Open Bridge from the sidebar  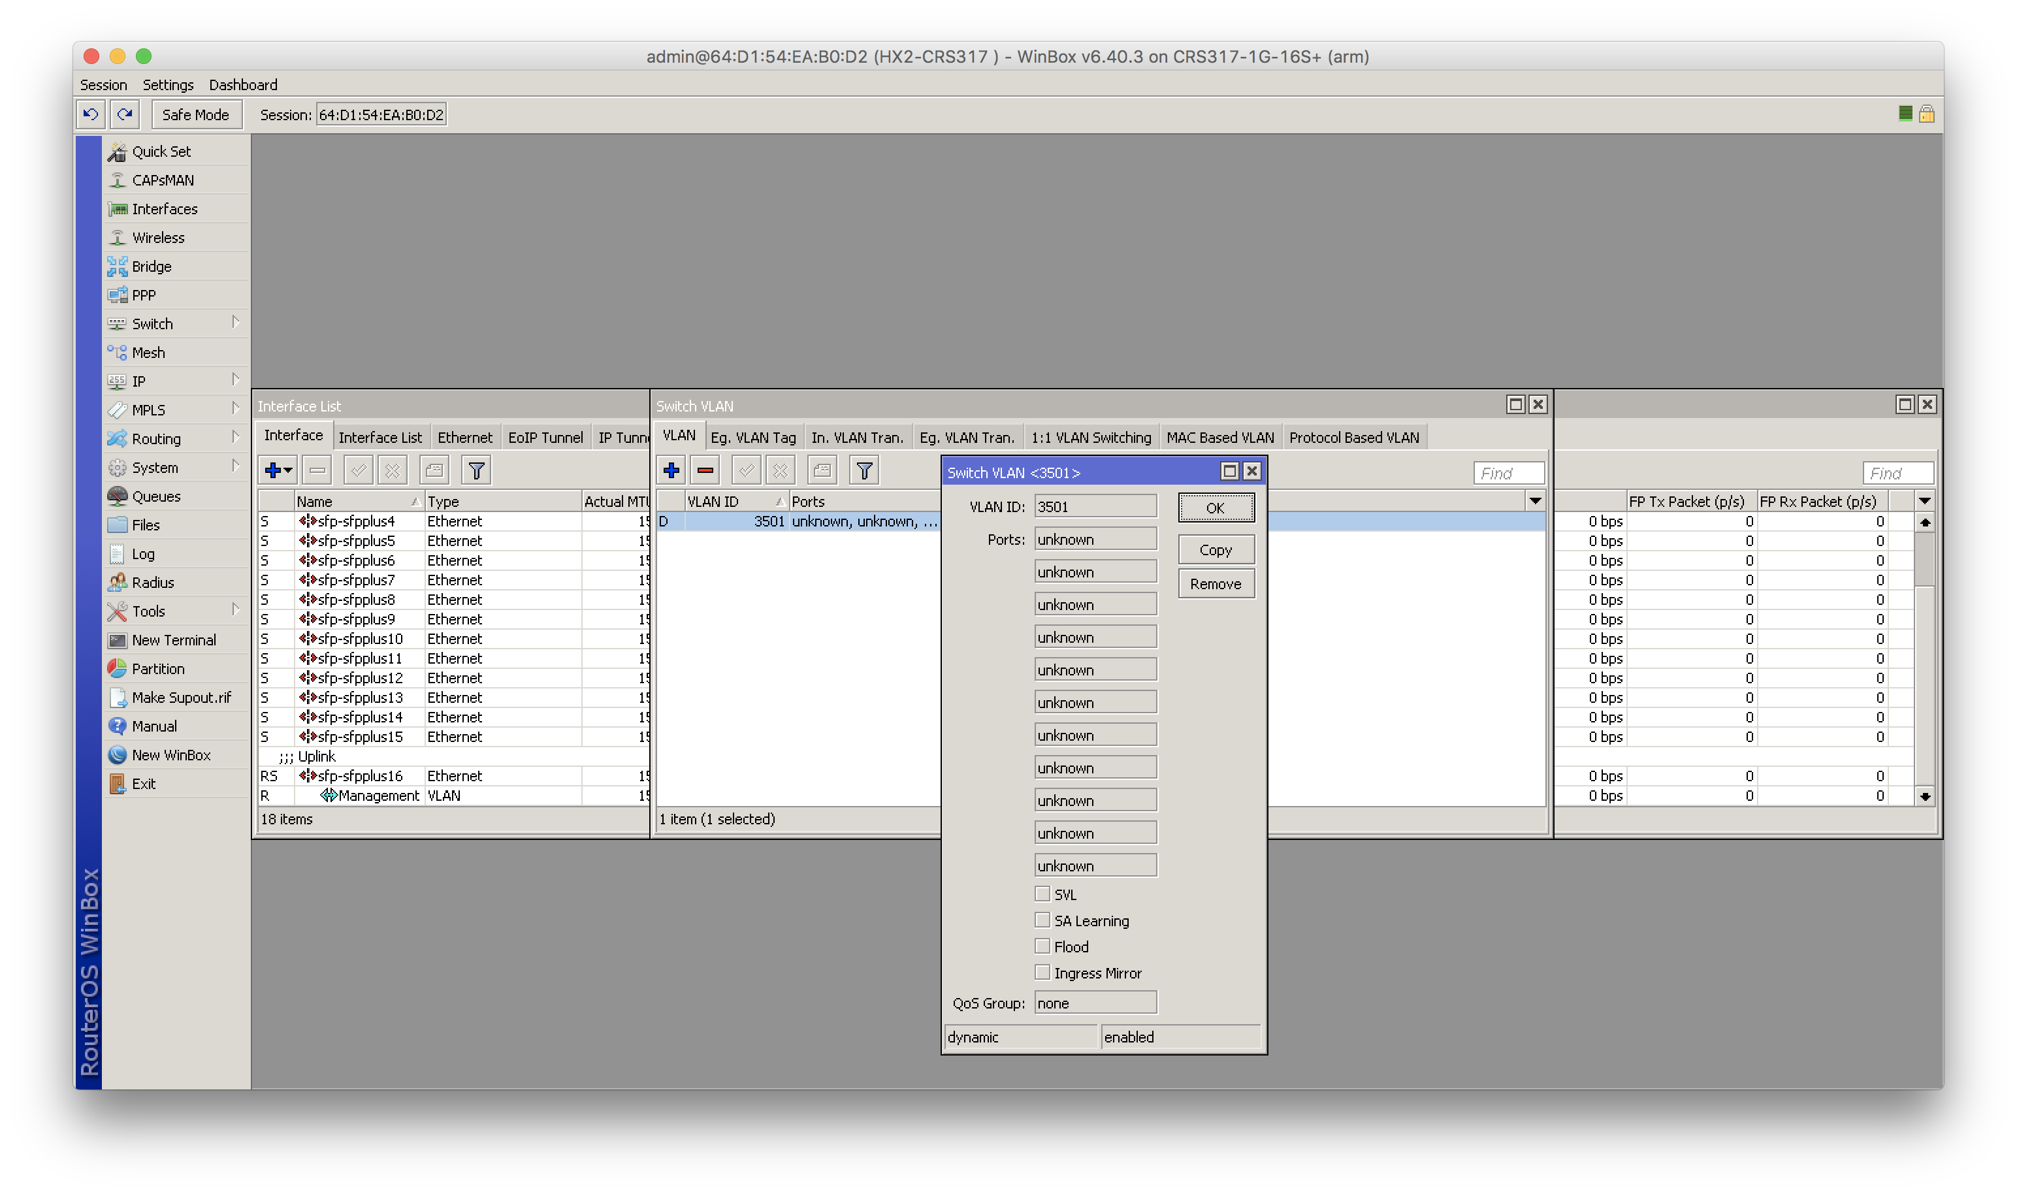click(152, 266)
